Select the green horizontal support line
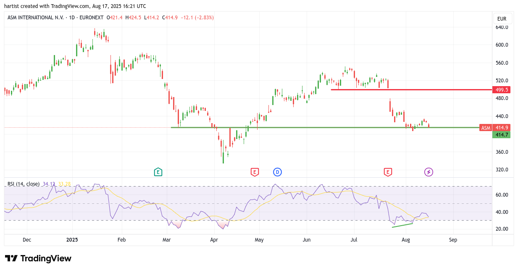 pos(325,127)
